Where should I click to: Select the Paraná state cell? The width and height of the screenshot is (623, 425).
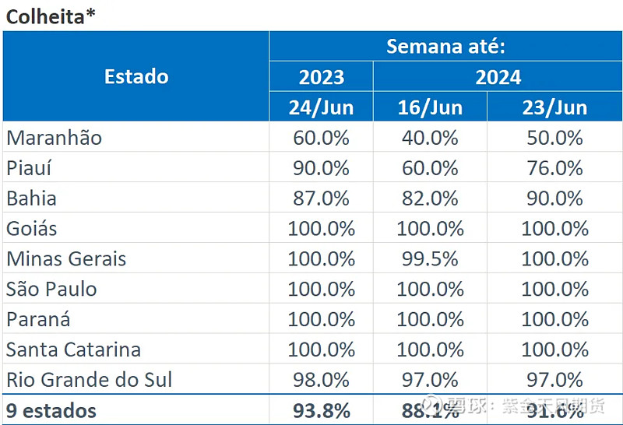(39, 319)
